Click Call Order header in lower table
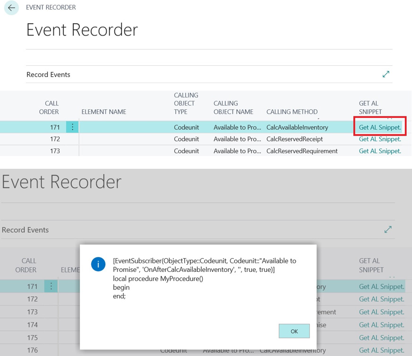 (26, 265)
